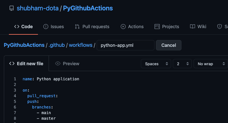Open the Spaces indent mode dropdown
Viewport: 228px width, 123px height.
[156, 64]
